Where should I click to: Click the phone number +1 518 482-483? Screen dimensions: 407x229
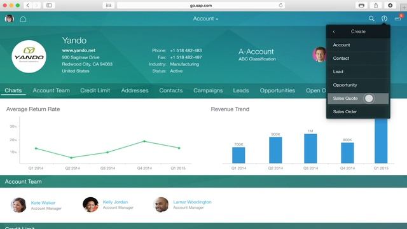coord(186,50)
